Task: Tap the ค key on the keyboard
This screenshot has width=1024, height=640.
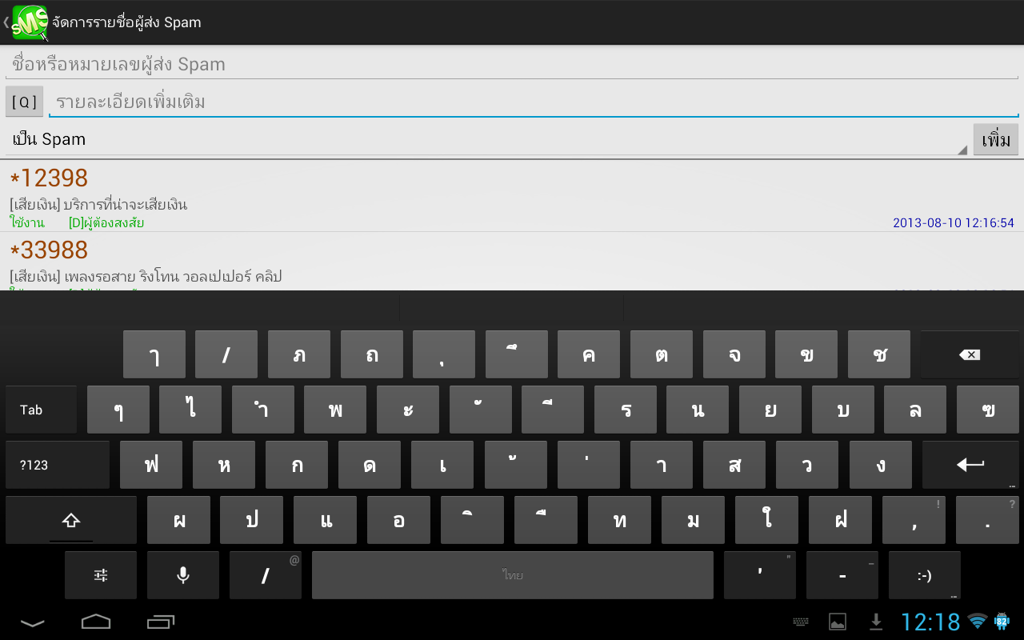Action: click(x=589, y=354)
